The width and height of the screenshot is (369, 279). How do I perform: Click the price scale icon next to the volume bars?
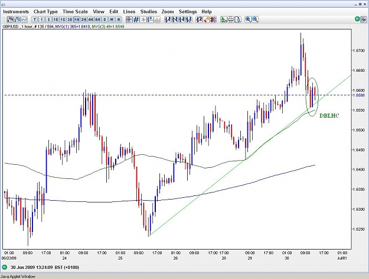pos(150,19)
